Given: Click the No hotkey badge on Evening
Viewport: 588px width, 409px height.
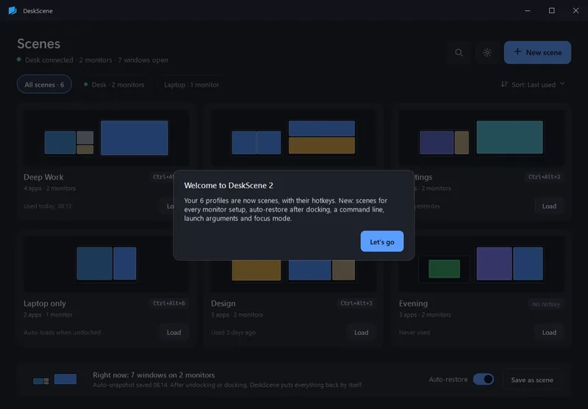Looking at the screenshot, I should coord(545,304).
